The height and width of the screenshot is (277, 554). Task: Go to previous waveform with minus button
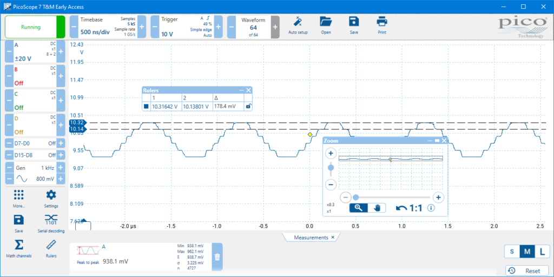(x=231, y=27)
